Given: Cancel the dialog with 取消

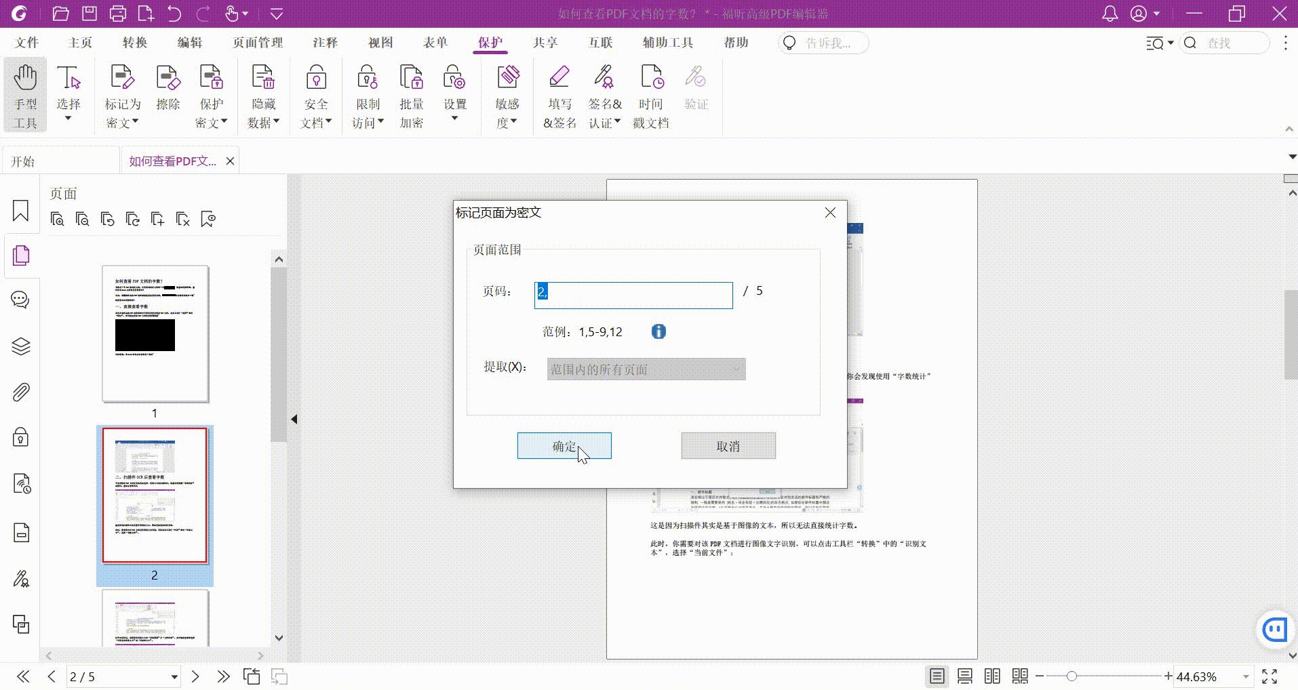Looking at the screenshot, I should point(728,446).
